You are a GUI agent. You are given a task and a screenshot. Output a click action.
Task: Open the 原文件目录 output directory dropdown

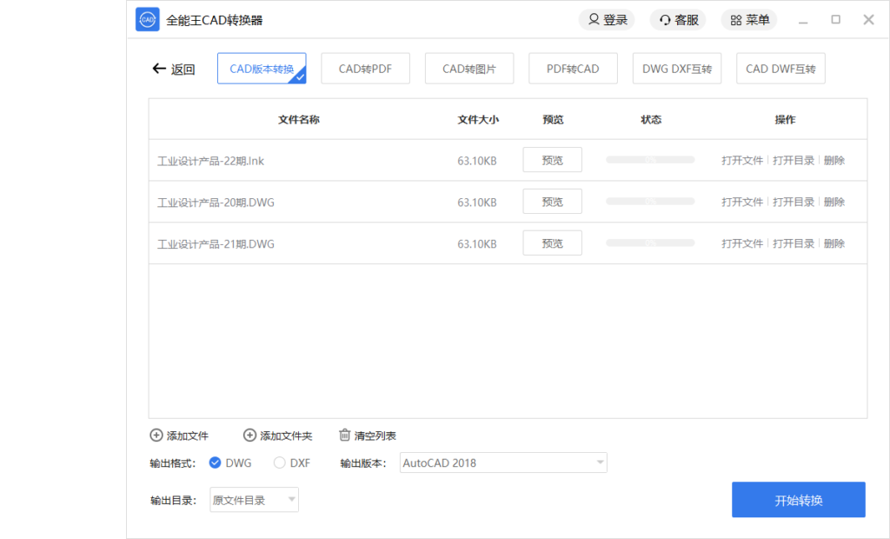tap(253, 500)
